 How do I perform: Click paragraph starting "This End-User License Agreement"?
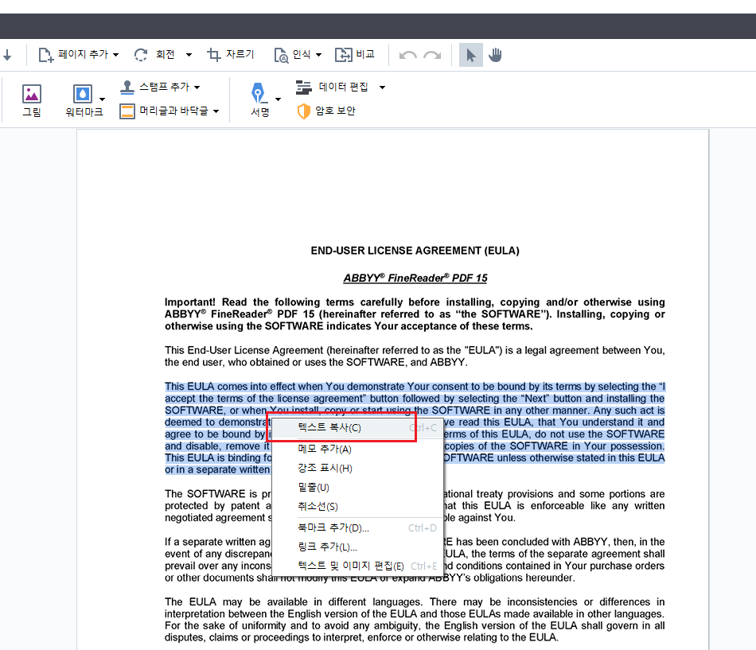tap(415, 356)
